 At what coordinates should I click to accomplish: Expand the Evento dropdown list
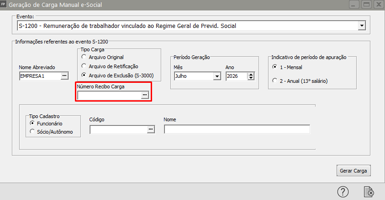pos(362,26)
